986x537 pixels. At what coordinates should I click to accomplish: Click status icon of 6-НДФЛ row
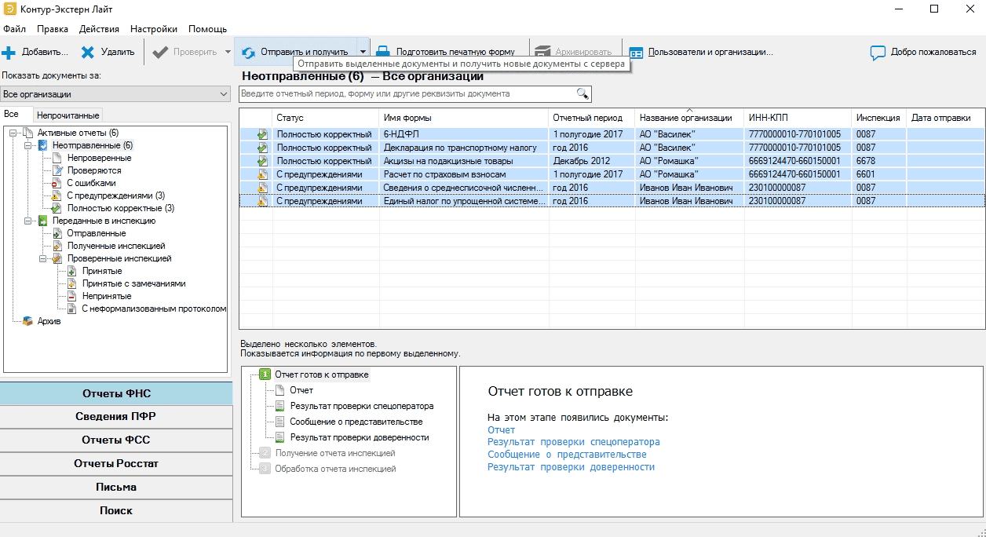pyautogui.click(x=262, y=134)
